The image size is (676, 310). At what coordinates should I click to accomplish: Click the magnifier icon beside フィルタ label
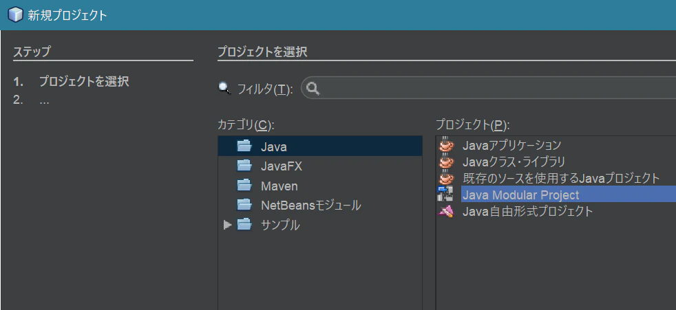[224, 88]
